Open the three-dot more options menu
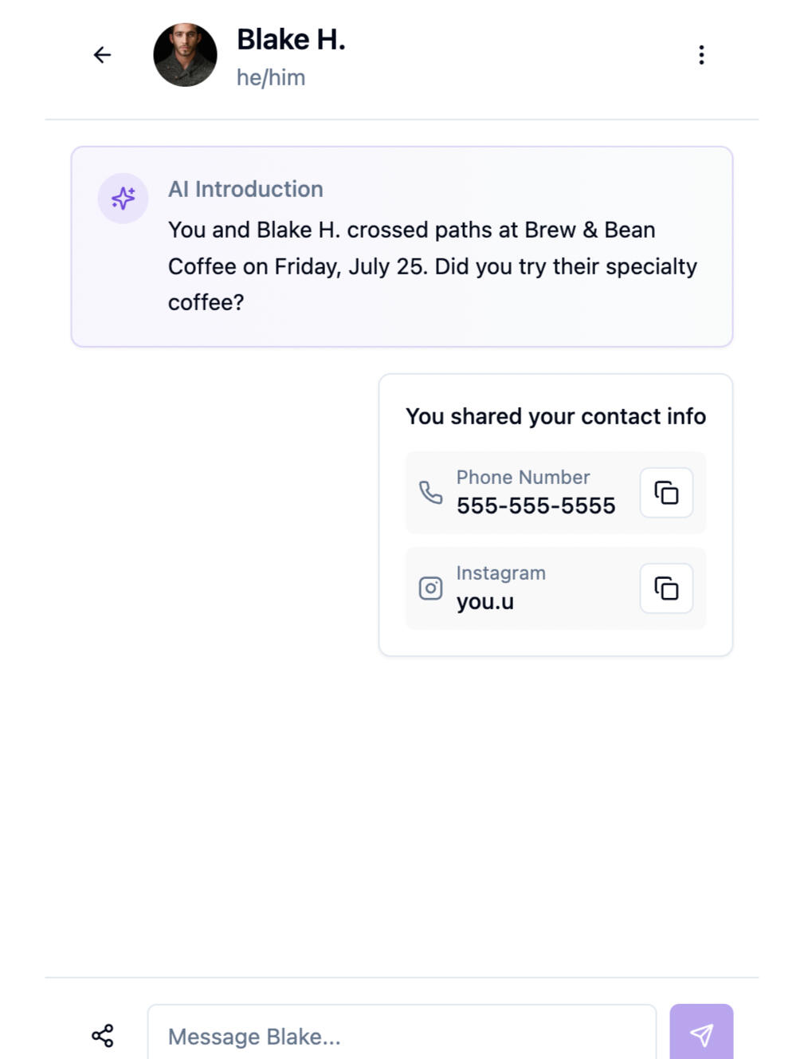This screenshot has height=1059, width=808. click(701, 55)
